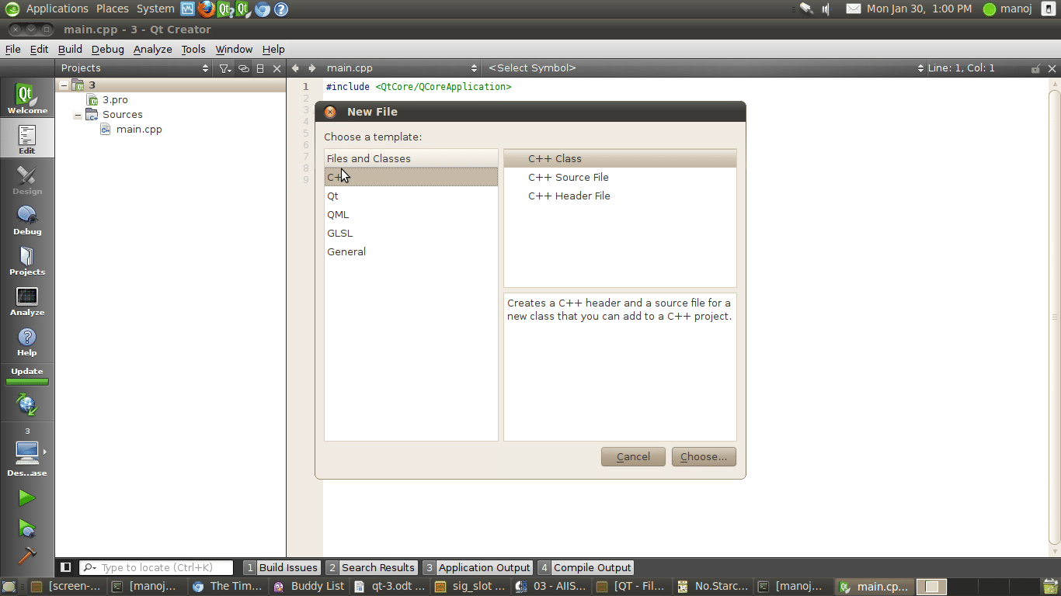Screen dimensions: 1061x596
Task: Open the session power menu icon
Action: [1048, 9]
